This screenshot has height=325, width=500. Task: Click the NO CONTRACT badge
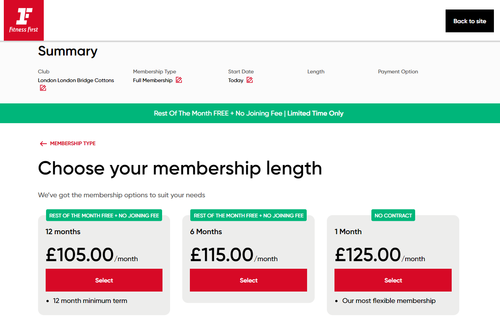393,215
